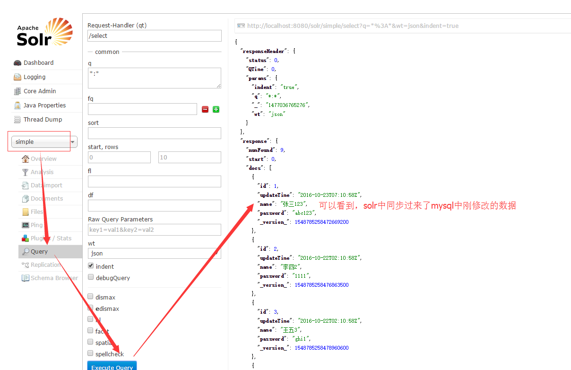
Task: Open Core Admin page
Action: pos(40,91)
